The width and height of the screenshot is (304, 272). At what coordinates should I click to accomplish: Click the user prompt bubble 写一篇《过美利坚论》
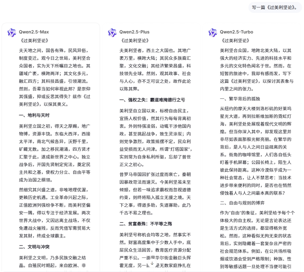275,8
